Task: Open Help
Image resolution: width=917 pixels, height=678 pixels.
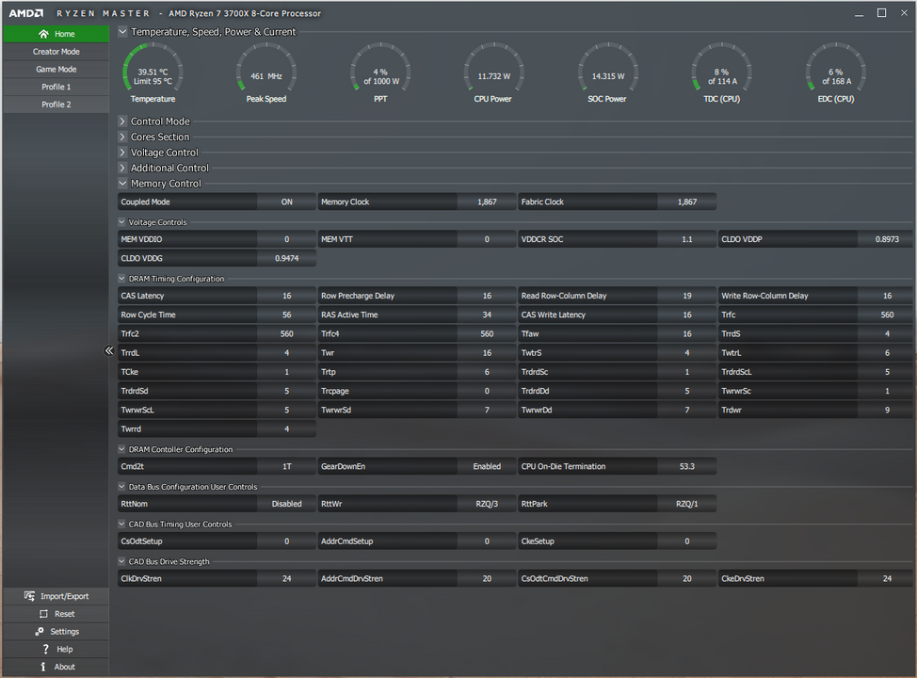Action: point(56,649)
